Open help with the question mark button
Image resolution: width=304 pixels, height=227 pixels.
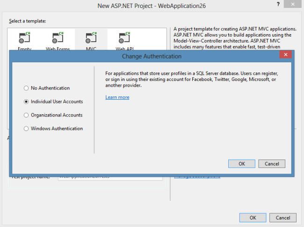278,4
